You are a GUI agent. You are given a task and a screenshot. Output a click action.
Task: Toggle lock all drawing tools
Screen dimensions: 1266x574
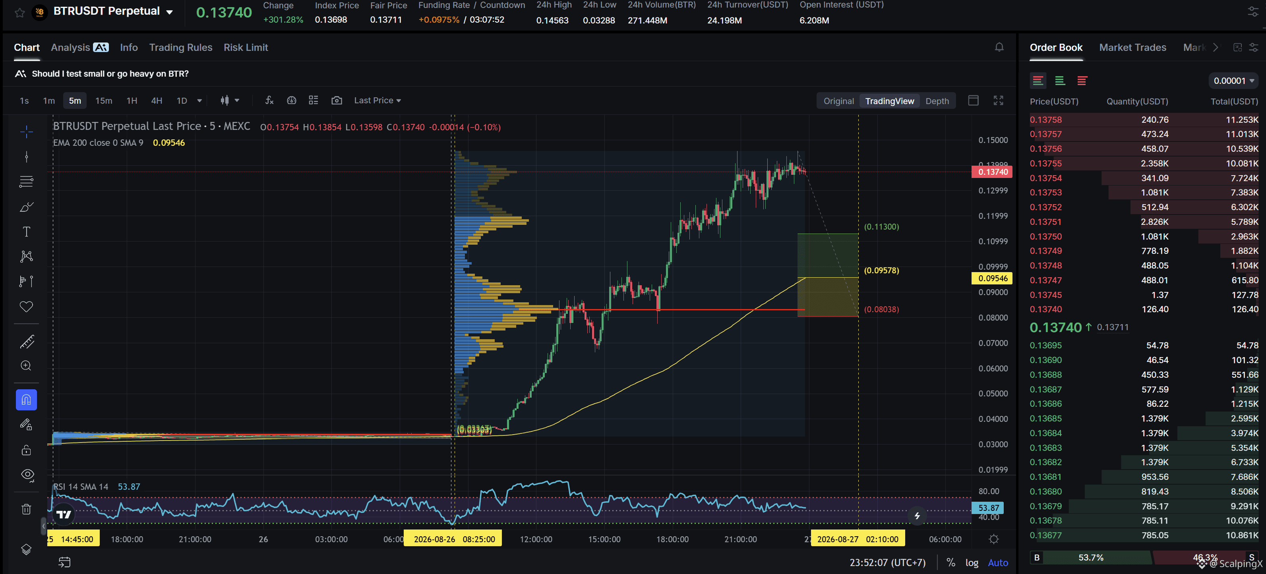(27, 450)
